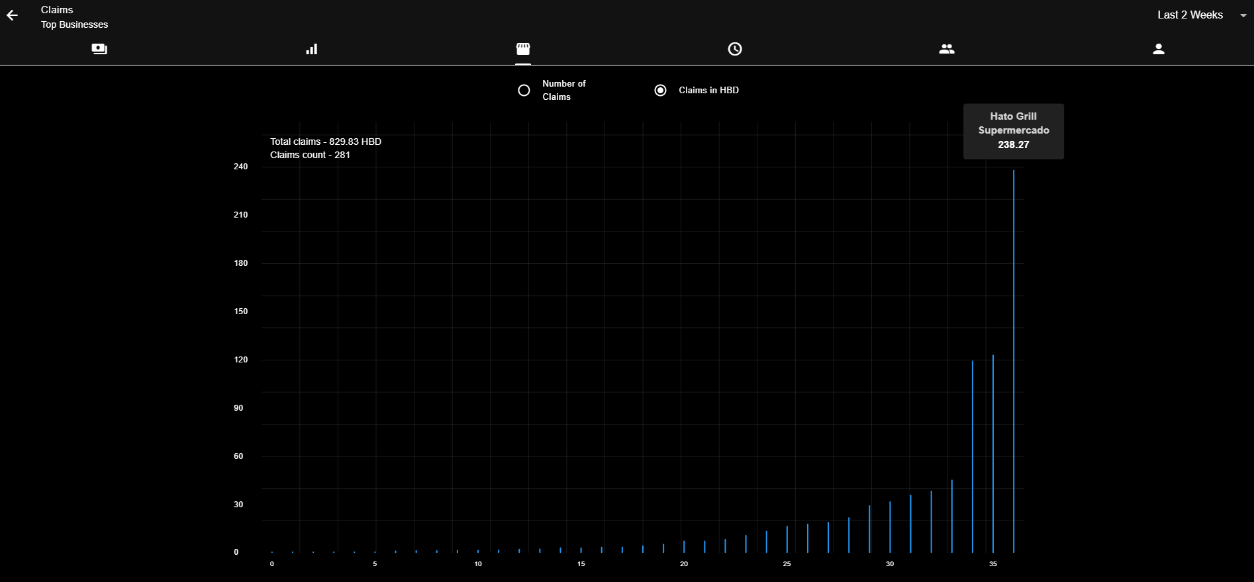1254x582 pixels.
Task: Click the 180 y-axis label
Action: [x=240, y=263]
